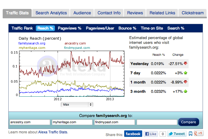Click the Yesterday red down arrow icon
The image size is (208, 139).
(x=185, y=64)
